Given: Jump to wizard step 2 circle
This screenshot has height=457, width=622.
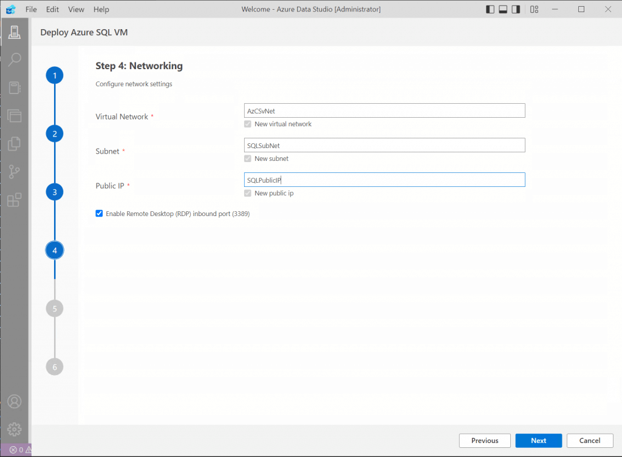Looking at the screenshot, I should click(55, 134).
